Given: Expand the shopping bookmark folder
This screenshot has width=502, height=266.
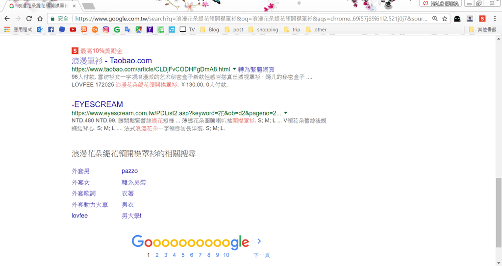Looking at the screenshot, I should click(x=263, y=29).
